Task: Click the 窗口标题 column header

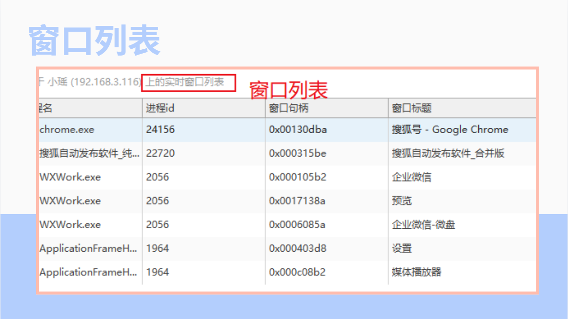Action: click(462, 108)
